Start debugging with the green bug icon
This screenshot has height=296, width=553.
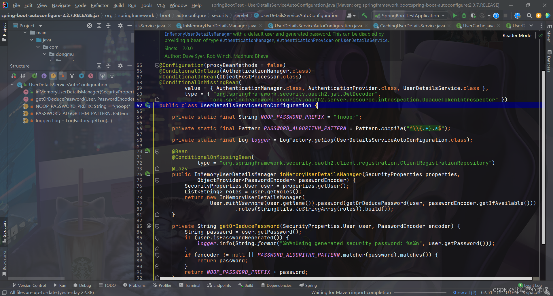click(464, 16)
